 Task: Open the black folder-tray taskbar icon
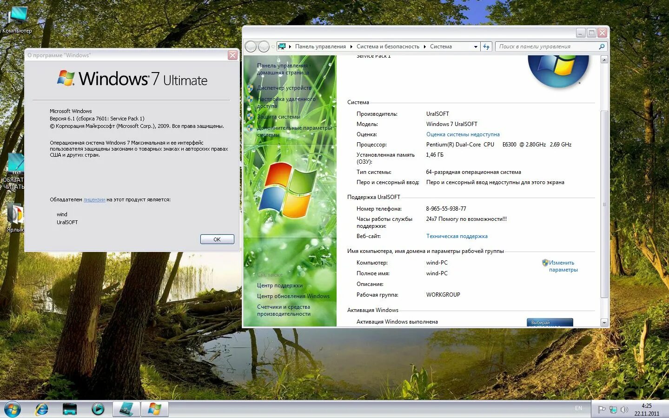coord(70,409)
